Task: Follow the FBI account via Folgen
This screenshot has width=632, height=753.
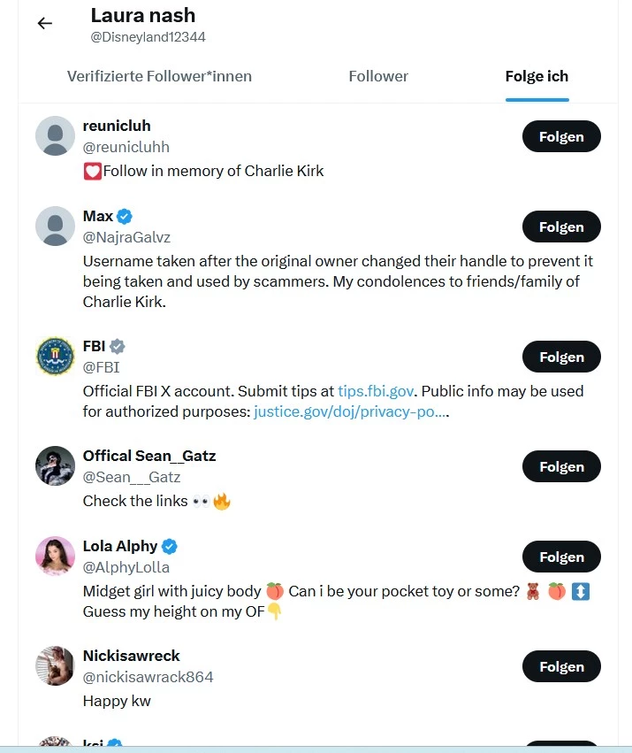Action: [561, 357]
